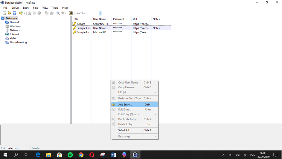This screenshot has width=282, height=159.
Task: Click the Find magnifier toolbar icon
Action: 58,13
